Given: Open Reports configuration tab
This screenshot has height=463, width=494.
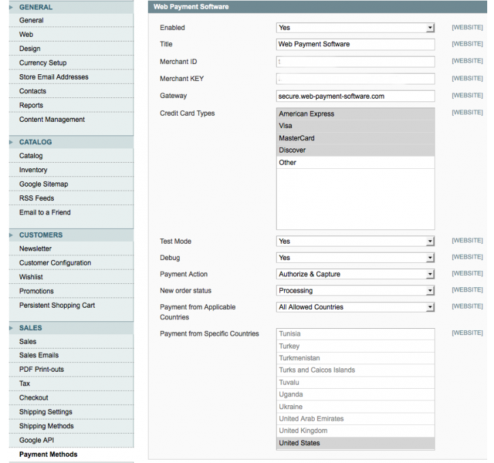Looking at the screenshot, I should point(71,105).
